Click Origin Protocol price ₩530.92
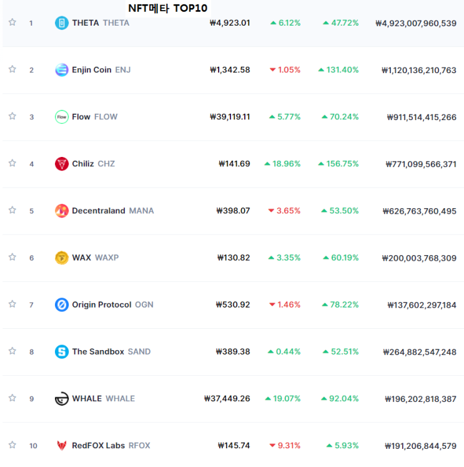Image resolution: width=464 pixels, height=467 pixels. 233,304
